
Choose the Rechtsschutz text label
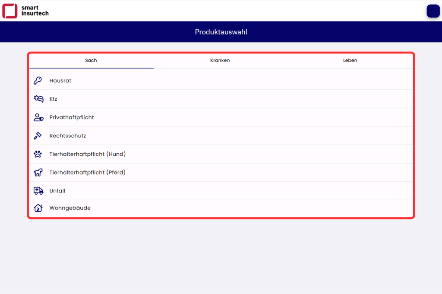coord(68,136)
